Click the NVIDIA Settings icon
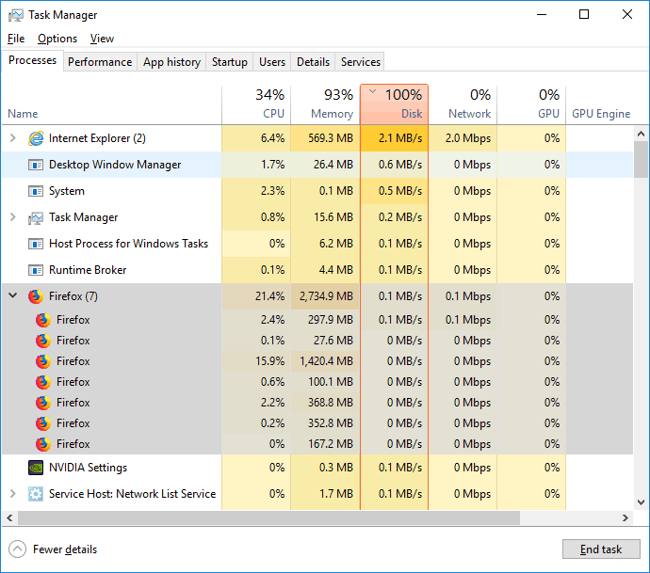 36,468
